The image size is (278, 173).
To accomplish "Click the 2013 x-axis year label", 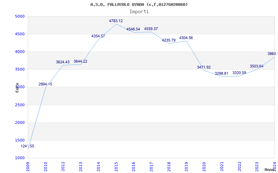I will click(x=81, y=167).
